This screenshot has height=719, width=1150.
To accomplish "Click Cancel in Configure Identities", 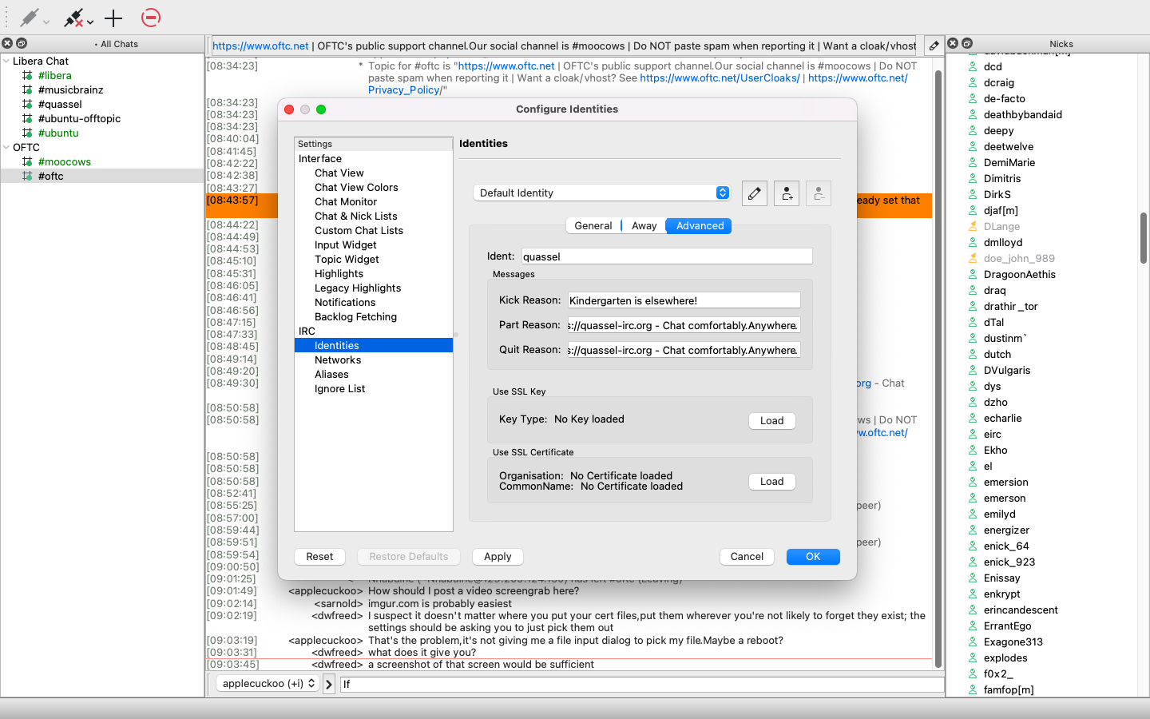I will (747, 557).
